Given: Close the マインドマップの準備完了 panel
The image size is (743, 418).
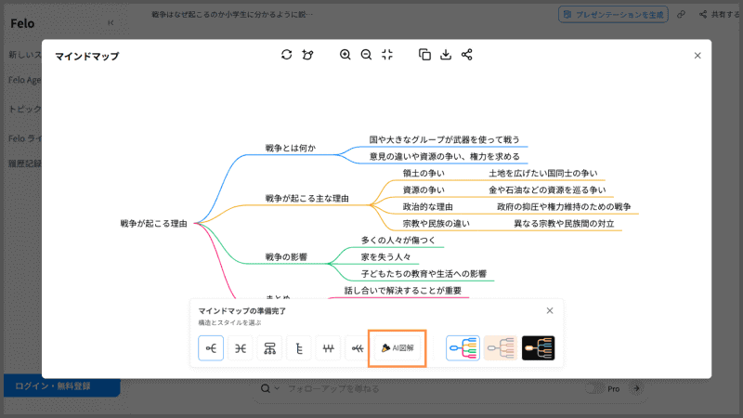Looking at the screenshot, I should (550, 310).
